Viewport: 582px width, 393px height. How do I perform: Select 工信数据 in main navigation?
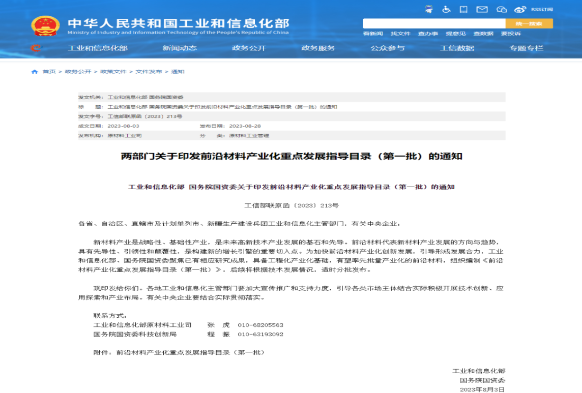[457, 48]
